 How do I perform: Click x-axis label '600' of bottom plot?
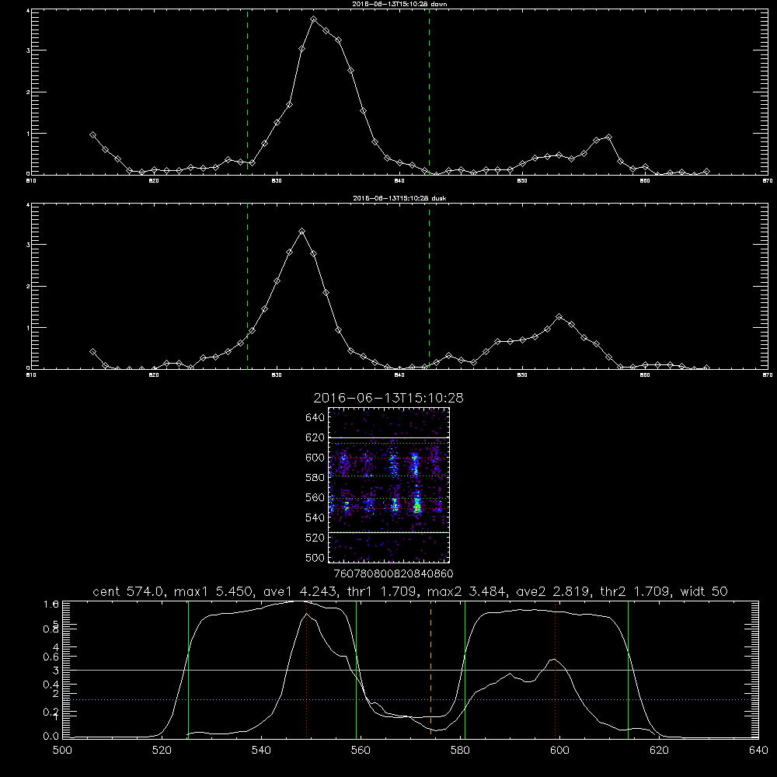point(559,751)
